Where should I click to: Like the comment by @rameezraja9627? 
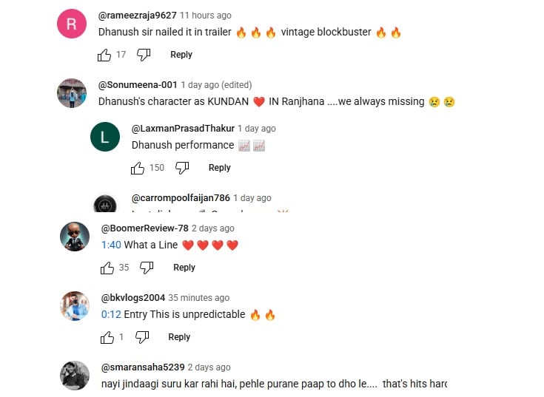tap(104, 55)
